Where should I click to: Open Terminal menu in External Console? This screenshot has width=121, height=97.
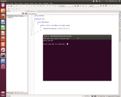coord(62,39)
